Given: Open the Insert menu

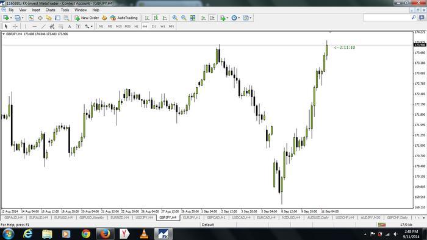Looking at the screenshot, I should (x=36, y=10).
